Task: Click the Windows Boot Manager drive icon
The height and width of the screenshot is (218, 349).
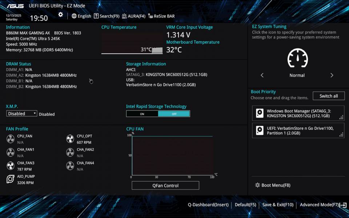Action: [x=259, y=113]
